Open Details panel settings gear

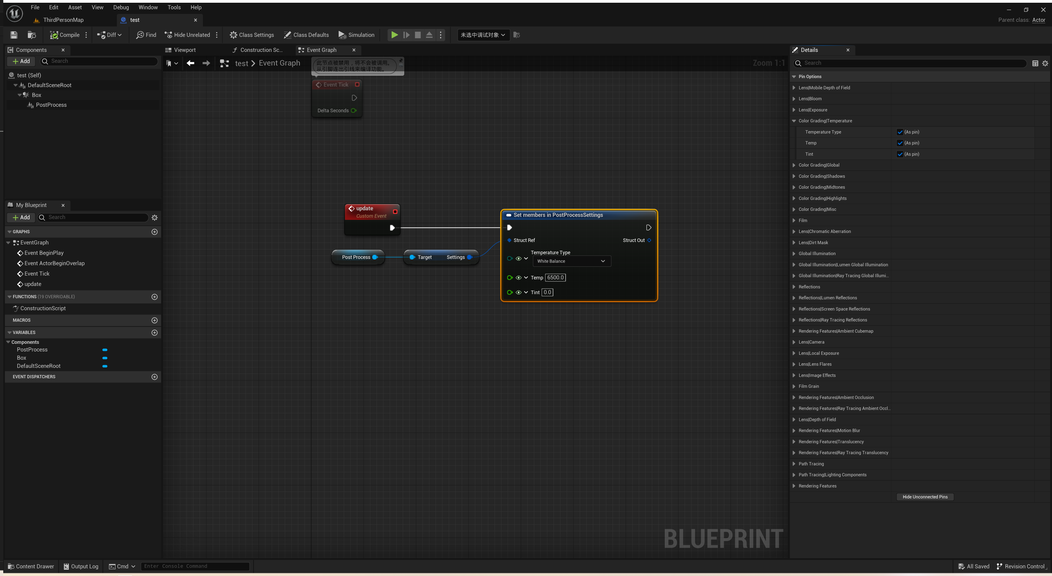1045,63
